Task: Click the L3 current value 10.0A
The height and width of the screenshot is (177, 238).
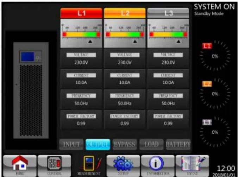Action: coord(168,82)
